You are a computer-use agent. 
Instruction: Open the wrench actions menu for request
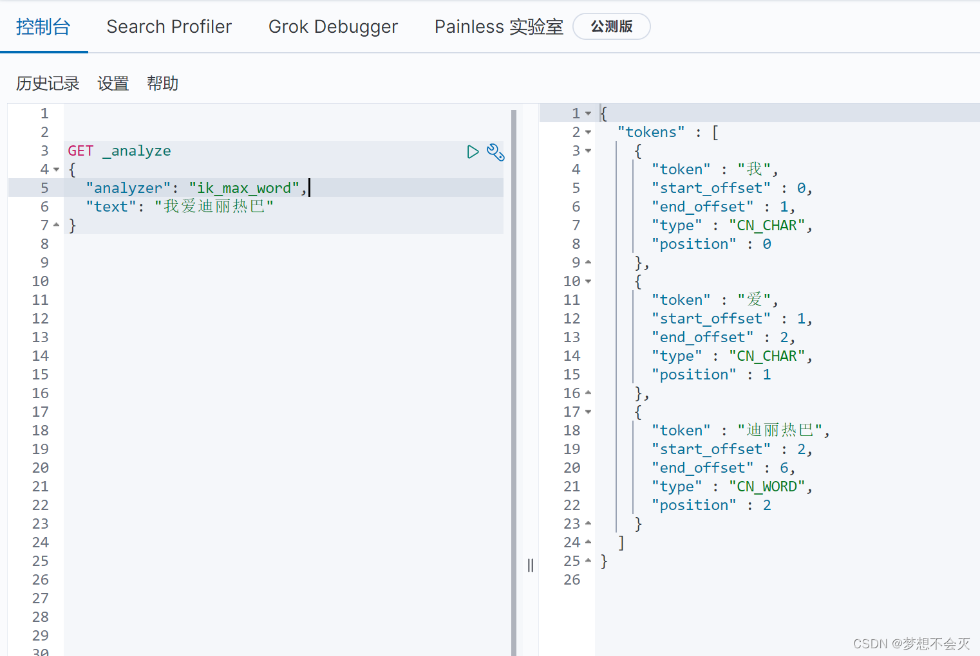point(495,152)
